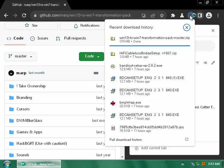Open bmpWrap.exe download entry
The height and width of the screenshot is (168, 224).
pyautogui.click(x=150, y=104)
